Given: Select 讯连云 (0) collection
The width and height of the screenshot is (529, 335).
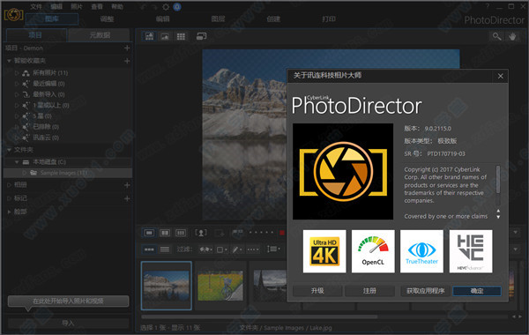Looking at the screenshot, I should [x=46, y=138].
